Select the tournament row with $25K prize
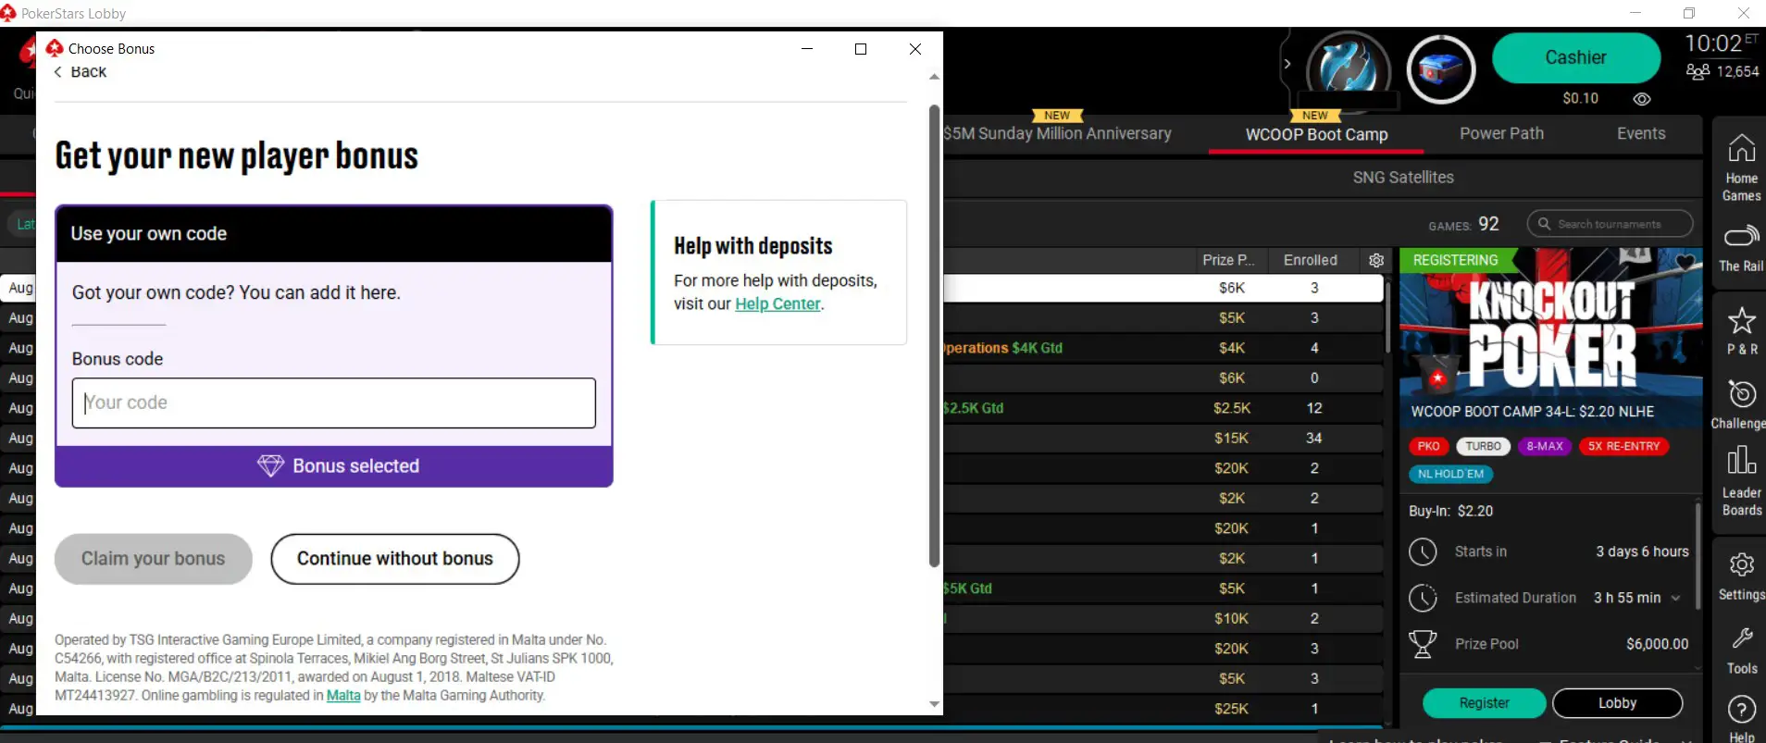Image resolution: width=1766 pixels, height=743 pixels. (1163, 709)
